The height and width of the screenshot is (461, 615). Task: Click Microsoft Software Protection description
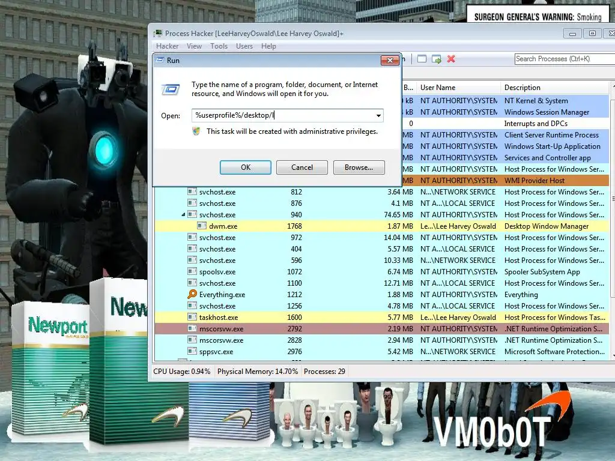click(554, 351)
